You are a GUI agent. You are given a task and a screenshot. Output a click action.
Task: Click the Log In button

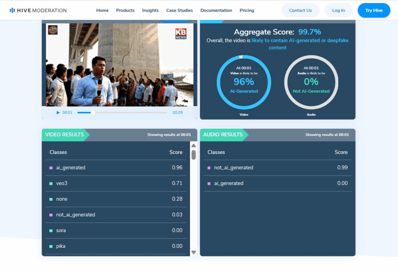coord(338,10)
